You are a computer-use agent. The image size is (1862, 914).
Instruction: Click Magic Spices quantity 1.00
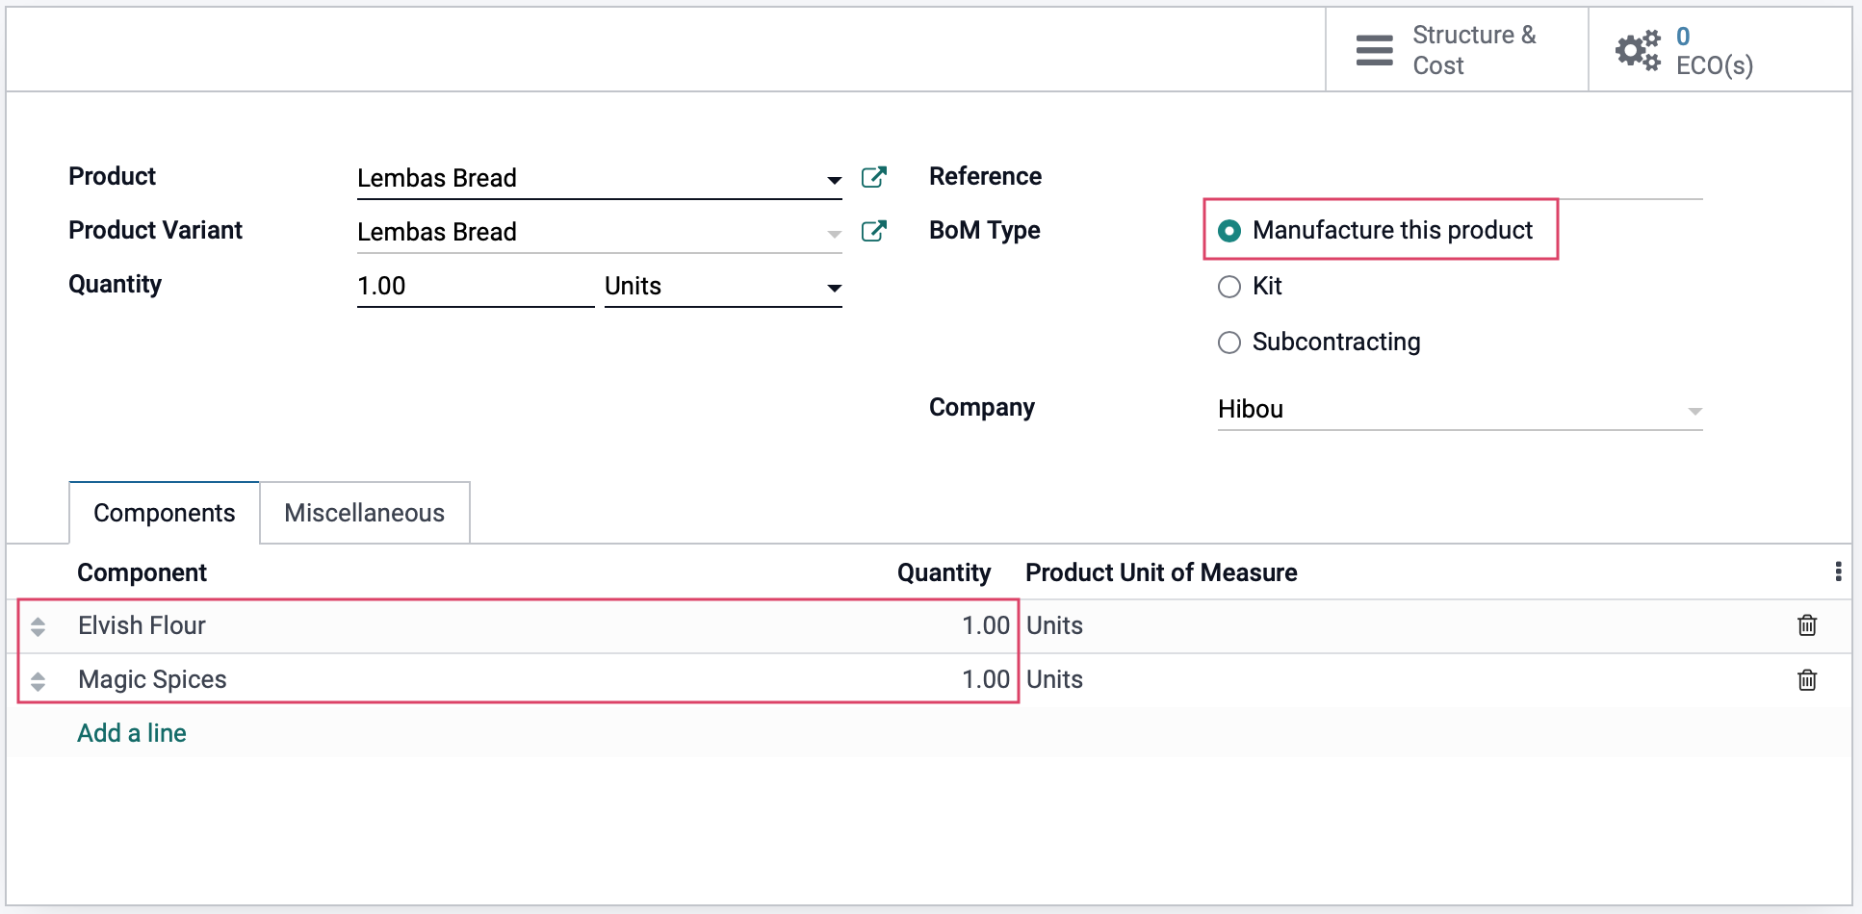[986, 680]
